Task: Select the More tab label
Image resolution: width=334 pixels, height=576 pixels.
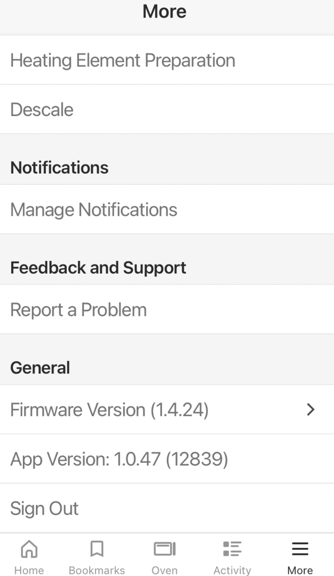Action: (300, 570)
